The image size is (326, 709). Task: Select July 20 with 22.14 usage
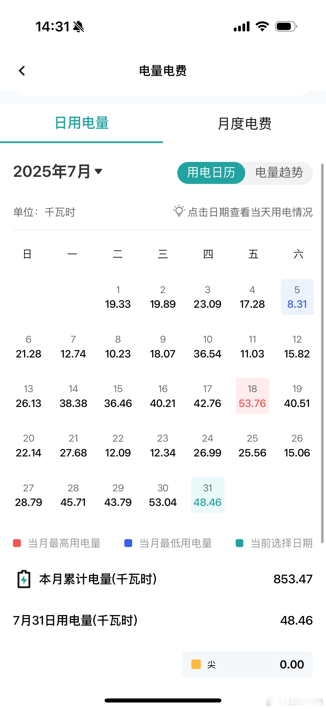pyautogui.click(x=29, y=446)
